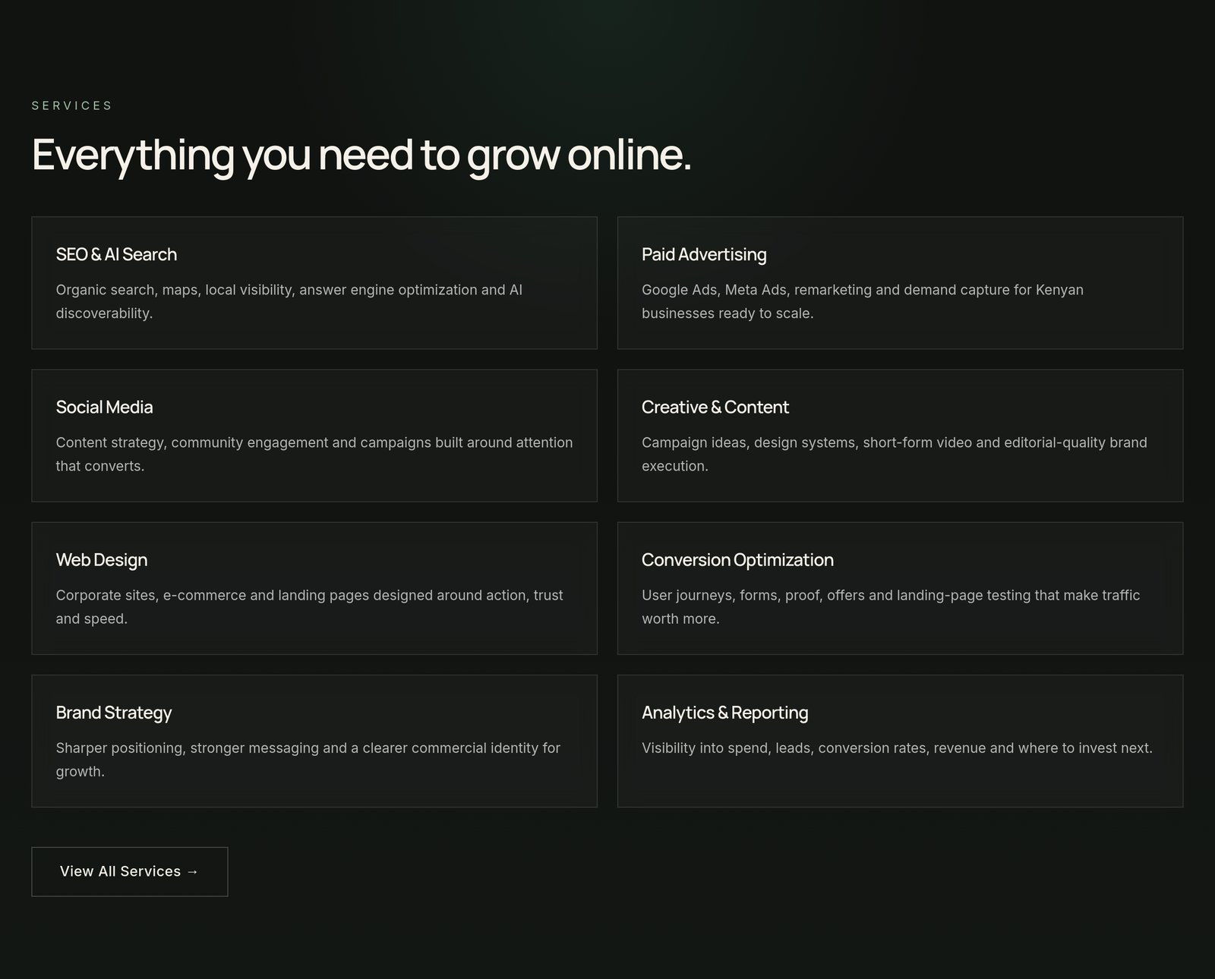Image resolution: width=1215 pixels, height=979 pixels.
Task: Open the Paid Advertising card
Action: tap(900, 282)
